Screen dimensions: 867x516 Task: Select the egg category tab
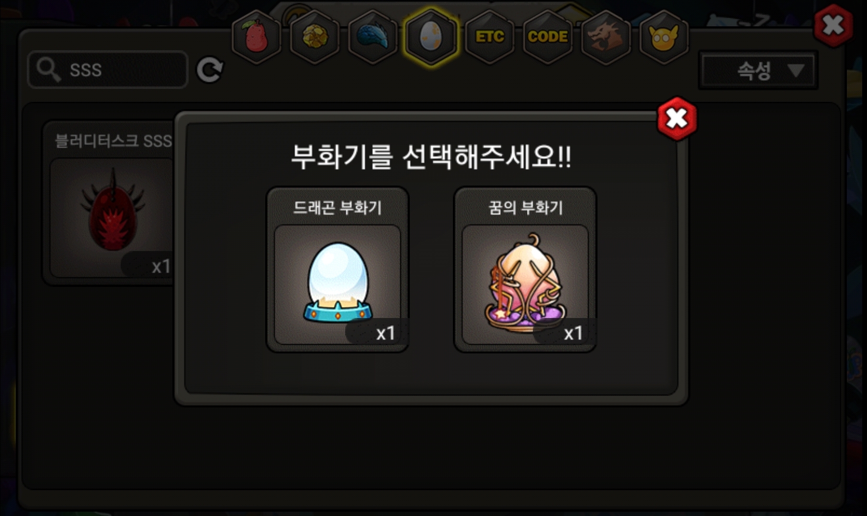tap(431, 37)
